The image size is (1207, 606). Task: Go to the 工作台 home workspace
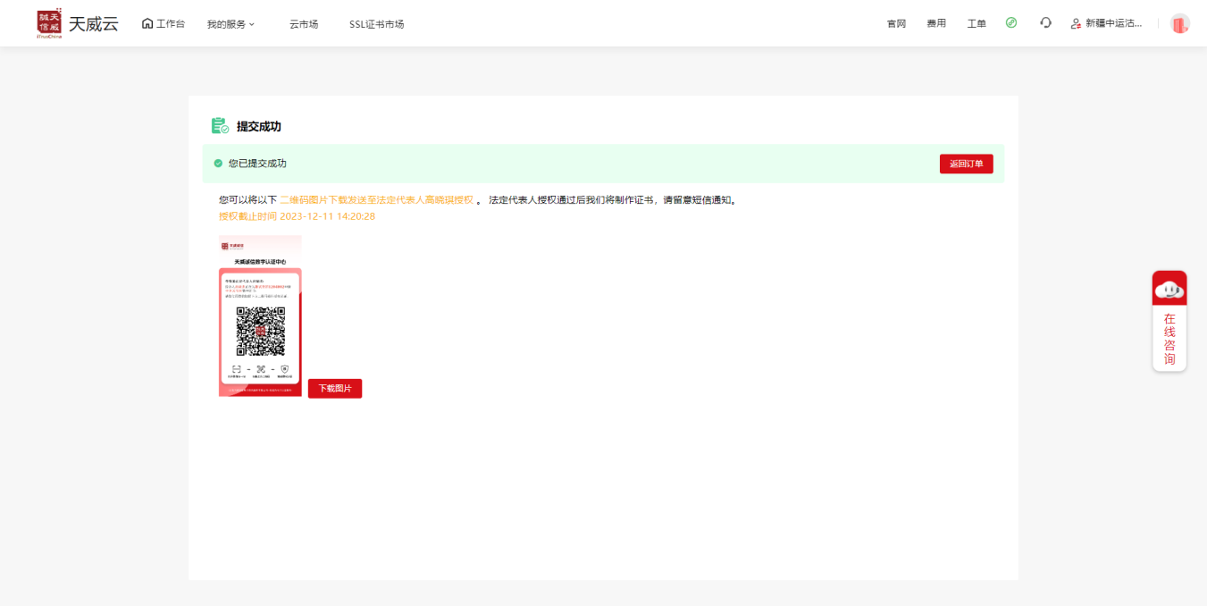(x=163, y=23)
